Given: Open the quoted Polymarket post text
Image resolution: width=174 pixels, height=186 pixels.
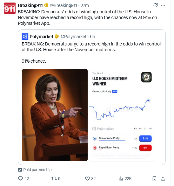Looking at the screenshot, I should pyautogui.click(x=91, y=52).
